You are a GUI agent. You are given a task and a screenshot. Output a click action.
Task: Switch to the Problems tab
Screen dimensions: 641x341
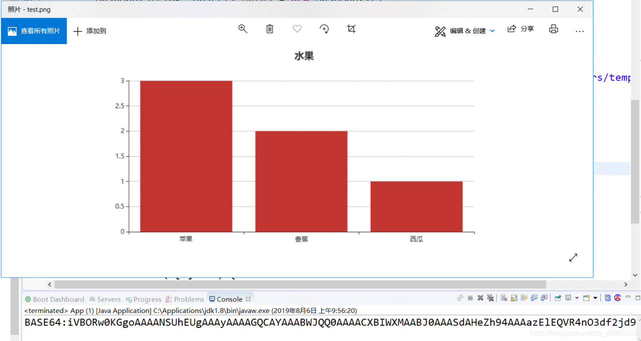click(x=185, y=299)
